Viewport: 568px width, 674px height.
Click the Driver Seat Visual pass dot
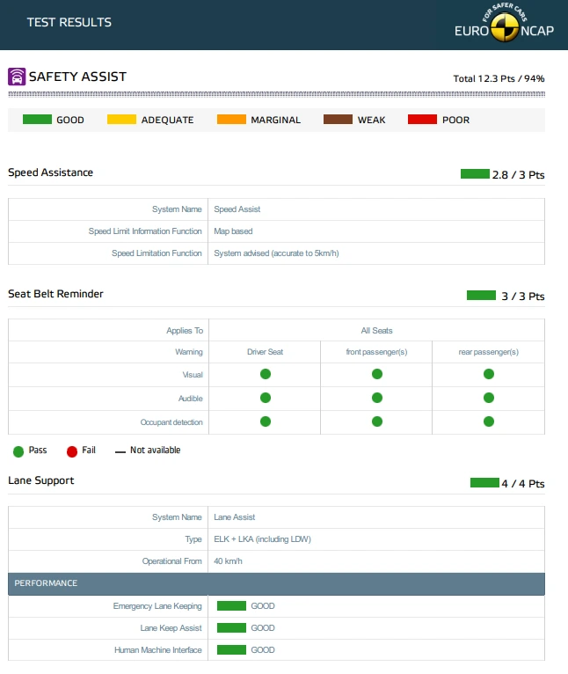tap(266, 374)
